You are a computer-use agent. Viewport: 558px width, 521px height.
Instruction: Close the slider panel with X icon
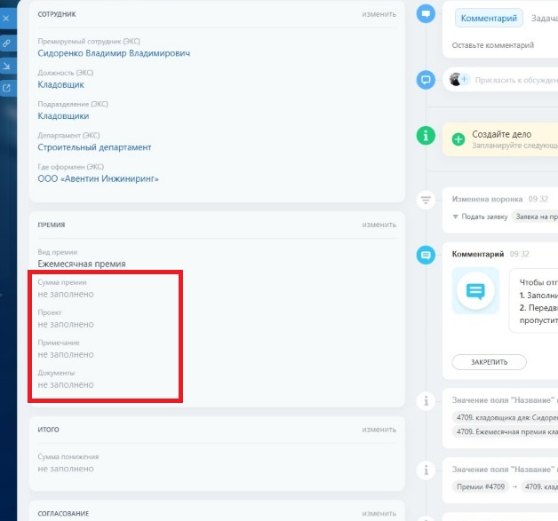(x=5, y=19)
